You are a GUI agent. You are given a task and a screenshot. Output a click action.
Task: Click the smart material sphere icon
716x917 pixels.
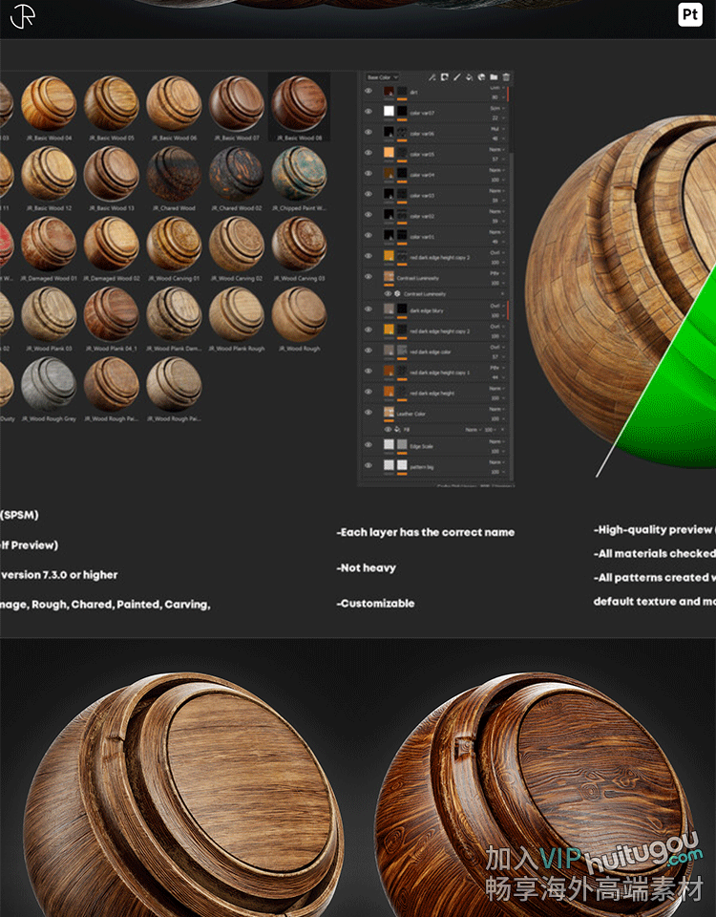pyautogui.click(x=482, y=77)
